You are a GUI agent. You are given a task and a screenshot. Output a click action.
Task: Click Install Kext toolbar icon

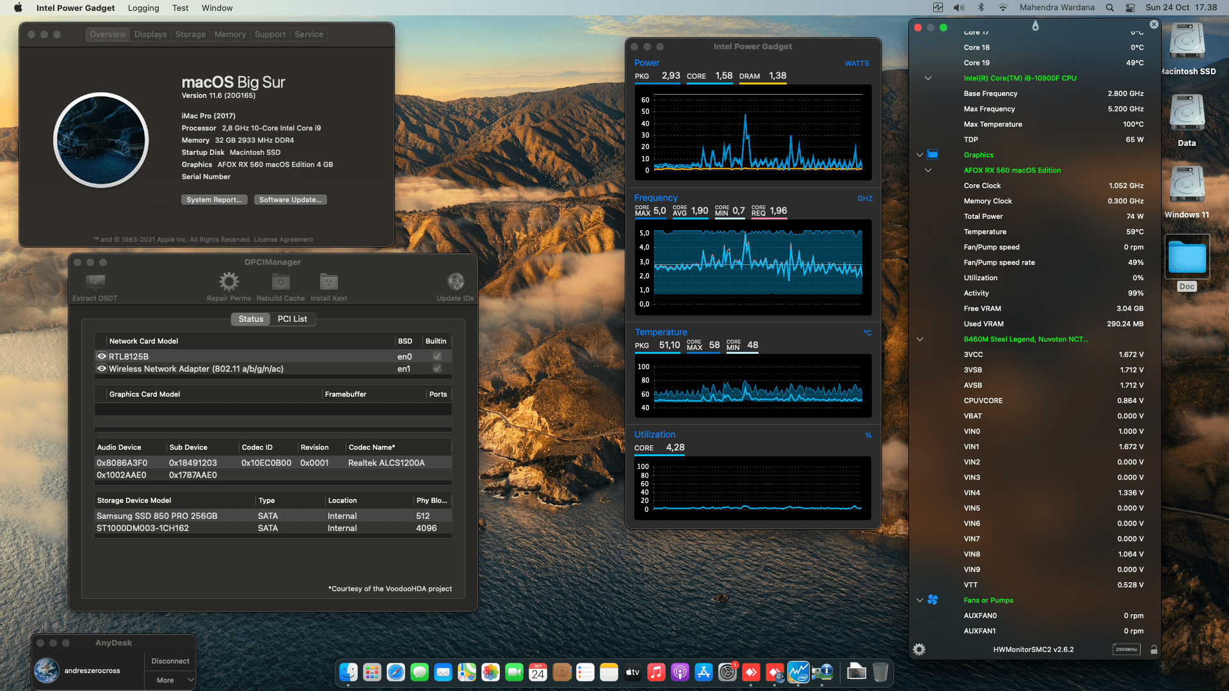[328, 282]
